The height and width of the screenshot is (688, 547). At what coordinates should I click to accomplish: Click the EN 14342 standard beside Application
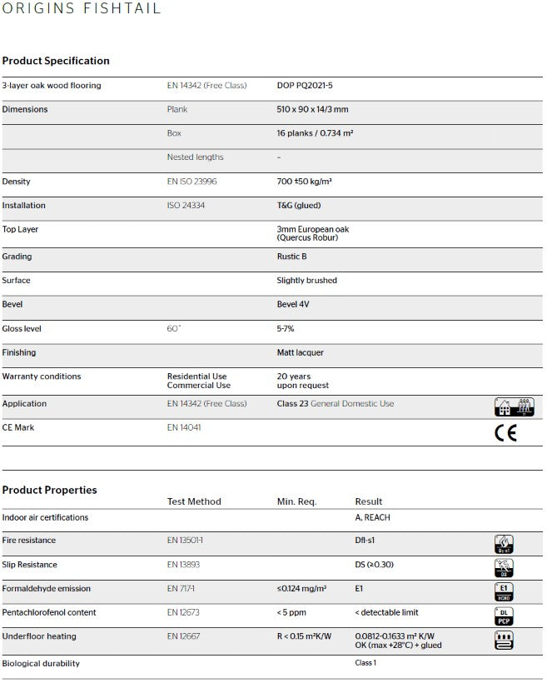point(206,403)
